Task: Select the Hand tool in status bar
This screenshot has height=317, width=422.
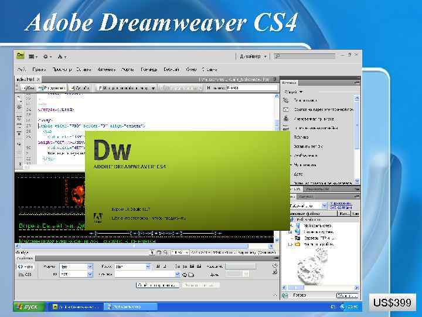Action: point(159,252)
